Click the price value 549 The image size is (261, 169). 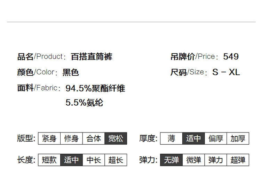pos(231,56)
